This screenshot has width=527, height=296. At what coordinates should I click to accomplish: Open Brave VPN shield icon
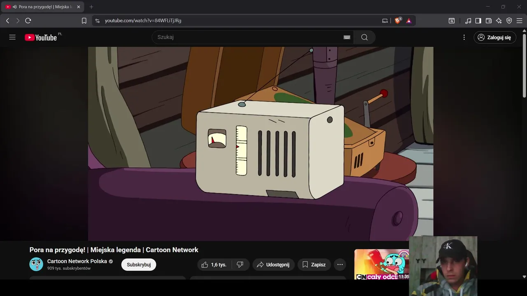(509, 21)
